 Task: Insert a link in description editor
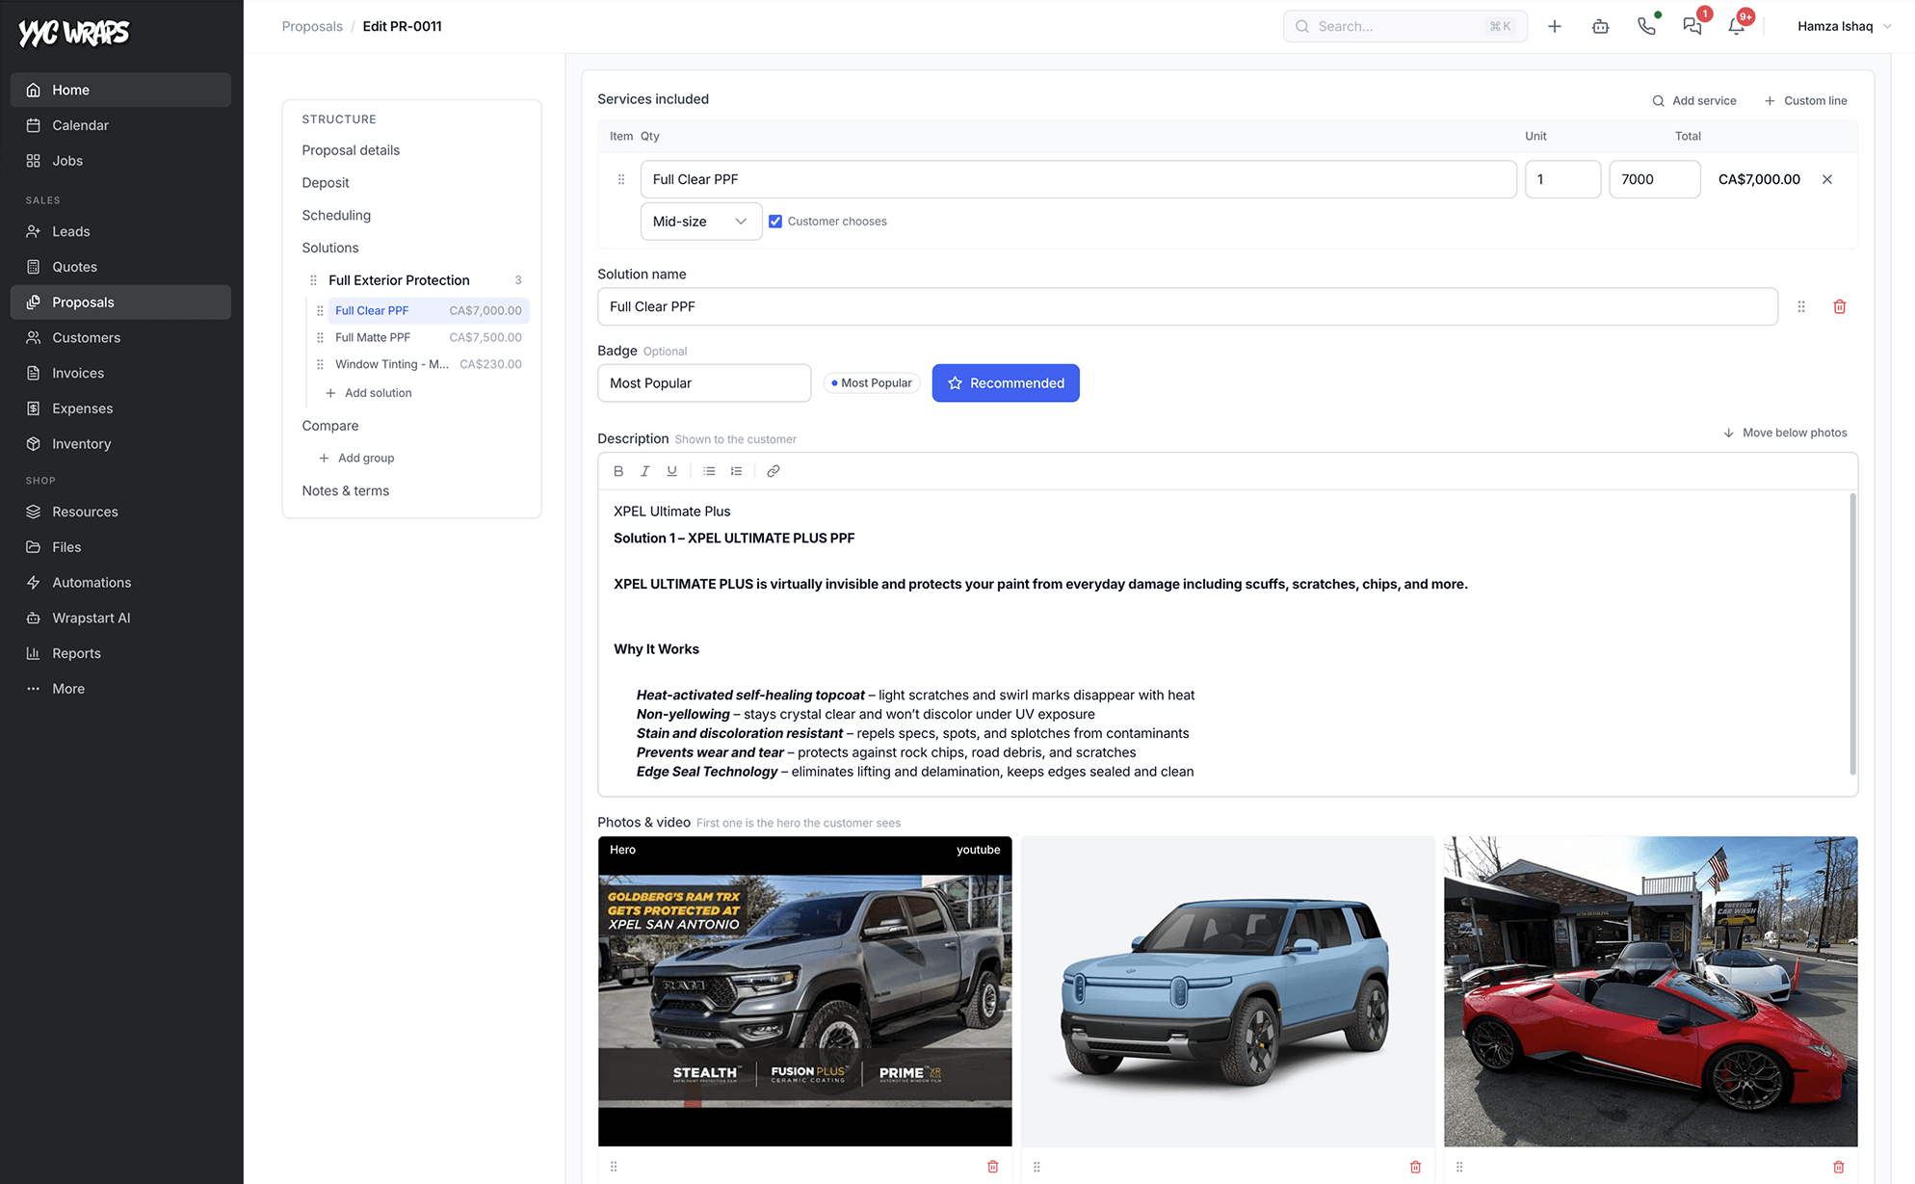(x=773, y=471)
